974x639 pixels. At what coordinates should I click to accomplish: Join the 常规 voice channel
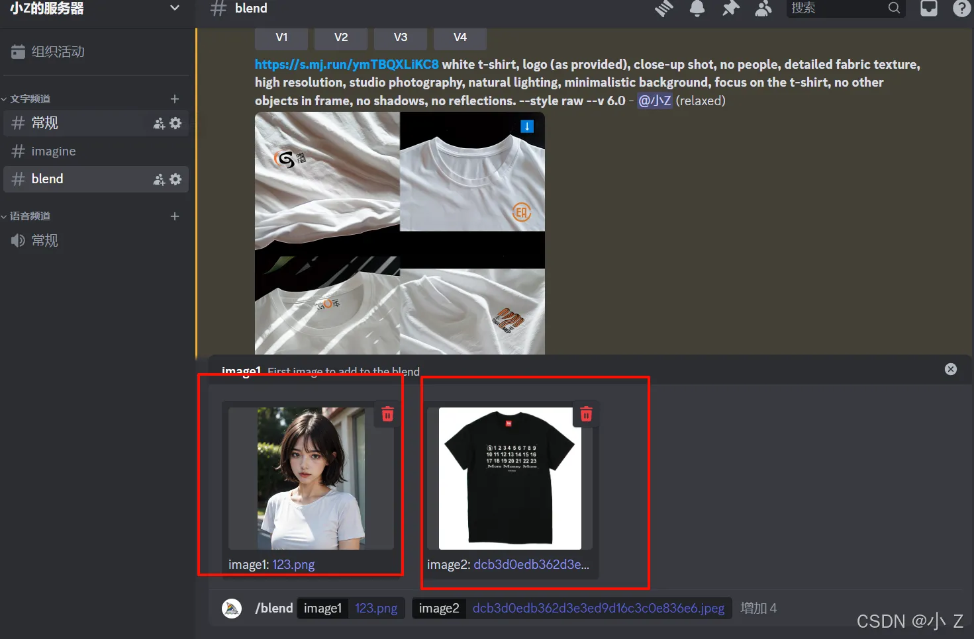pos(44,241)
